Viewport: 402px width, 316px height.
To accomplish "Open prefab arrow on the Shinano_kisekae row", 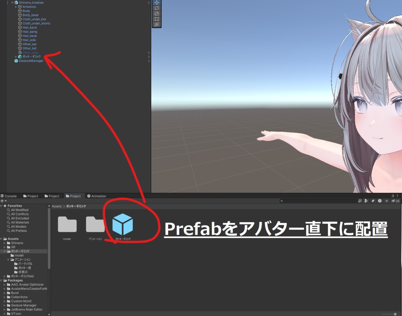I will [x=149, y=3].
